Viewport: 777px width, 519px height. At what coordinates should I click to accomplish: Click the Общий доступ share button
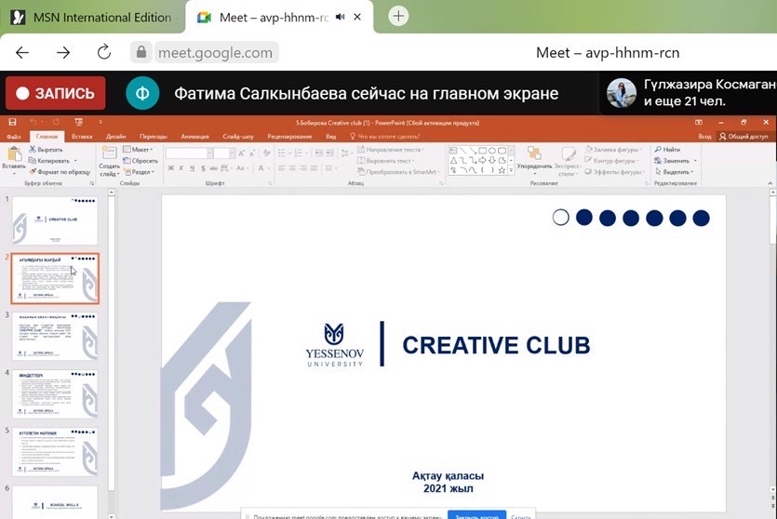[742, 136]
